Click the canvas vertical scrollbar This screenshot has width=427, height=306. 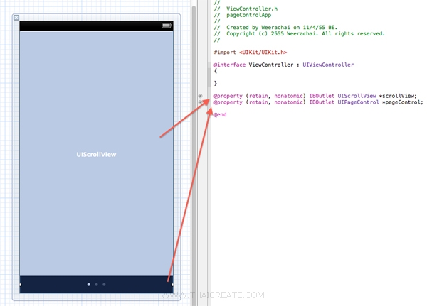(194, 155)
